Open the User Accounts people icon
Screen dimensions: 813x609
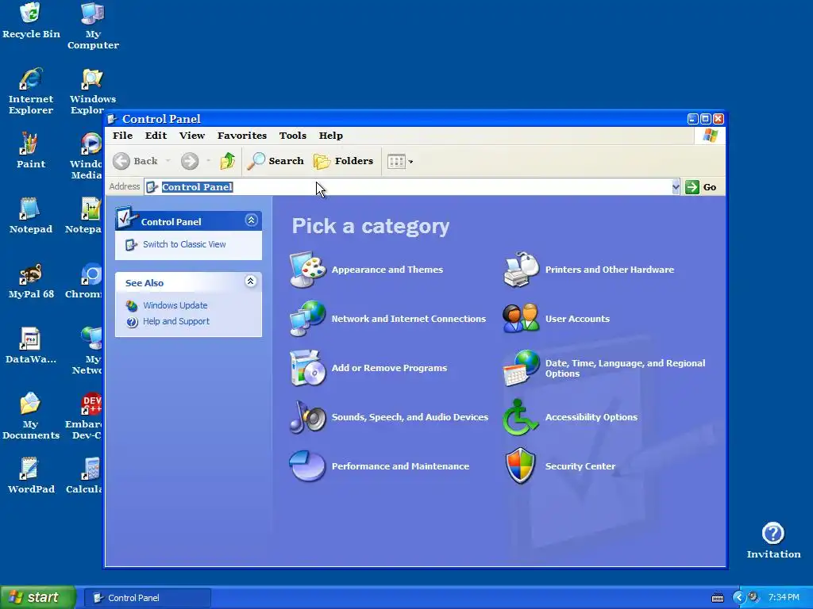(x=522, y=319)
